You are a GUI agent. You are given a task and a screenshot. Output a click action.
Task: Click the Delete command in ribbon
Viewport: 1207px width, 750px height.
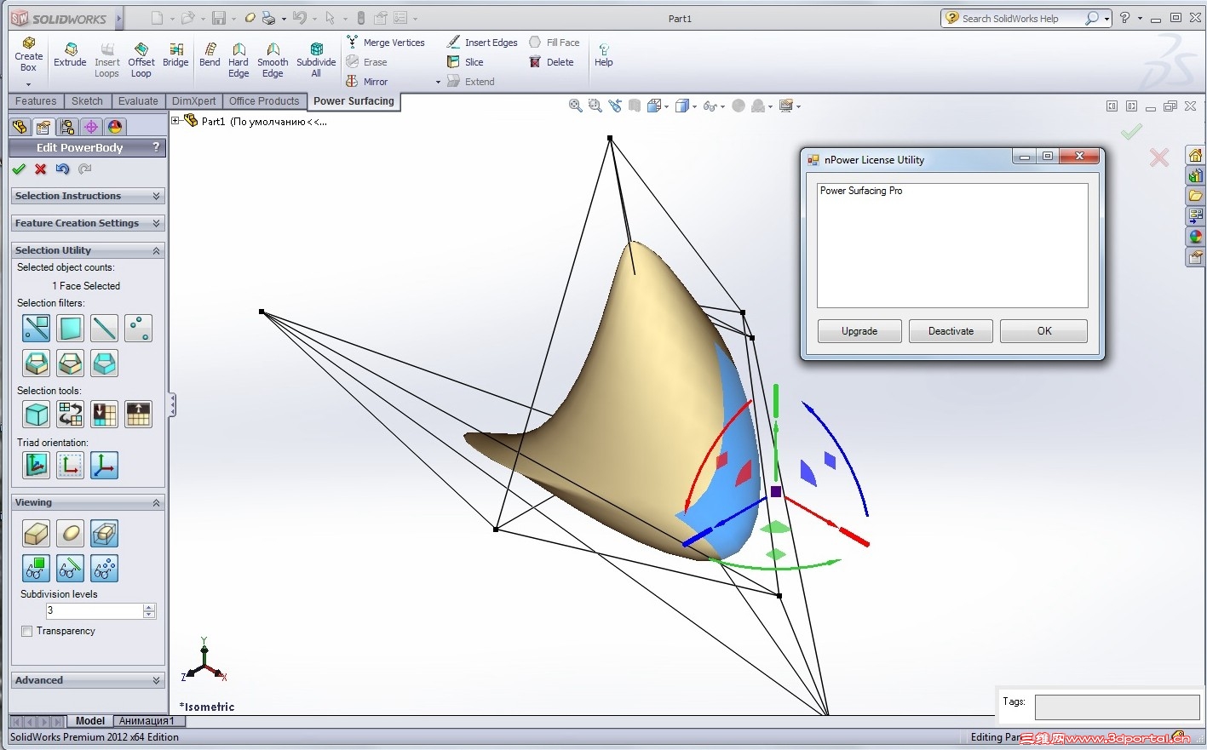pyautogui.click(x=551, y=62)
